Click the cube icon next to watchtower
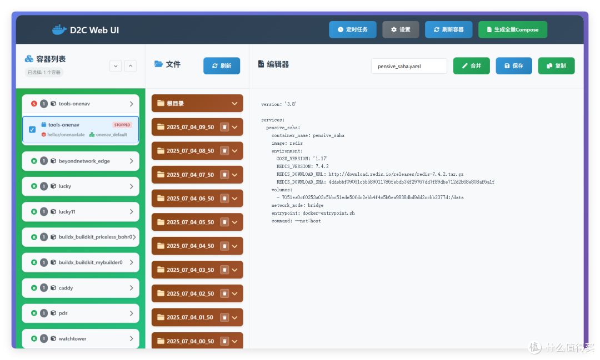Image resolution: width=600 pixels, height=360 pixels. coord(53,338)
